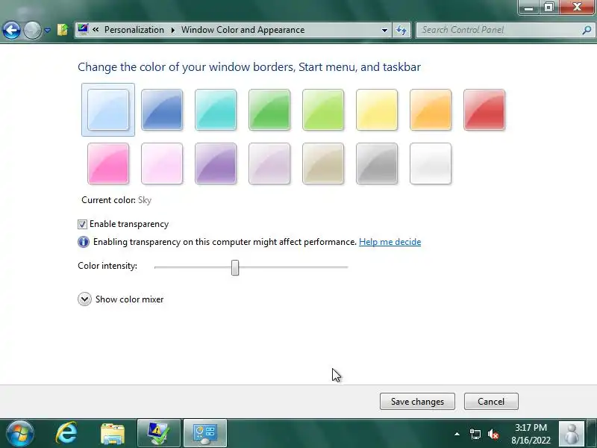Viewport: 597px width, 448px height.
Task: Click the up-folder icon in navigation bar
Action: pos(63,30)
